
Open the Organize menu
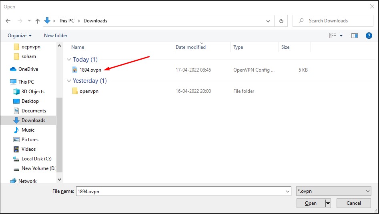20,36
